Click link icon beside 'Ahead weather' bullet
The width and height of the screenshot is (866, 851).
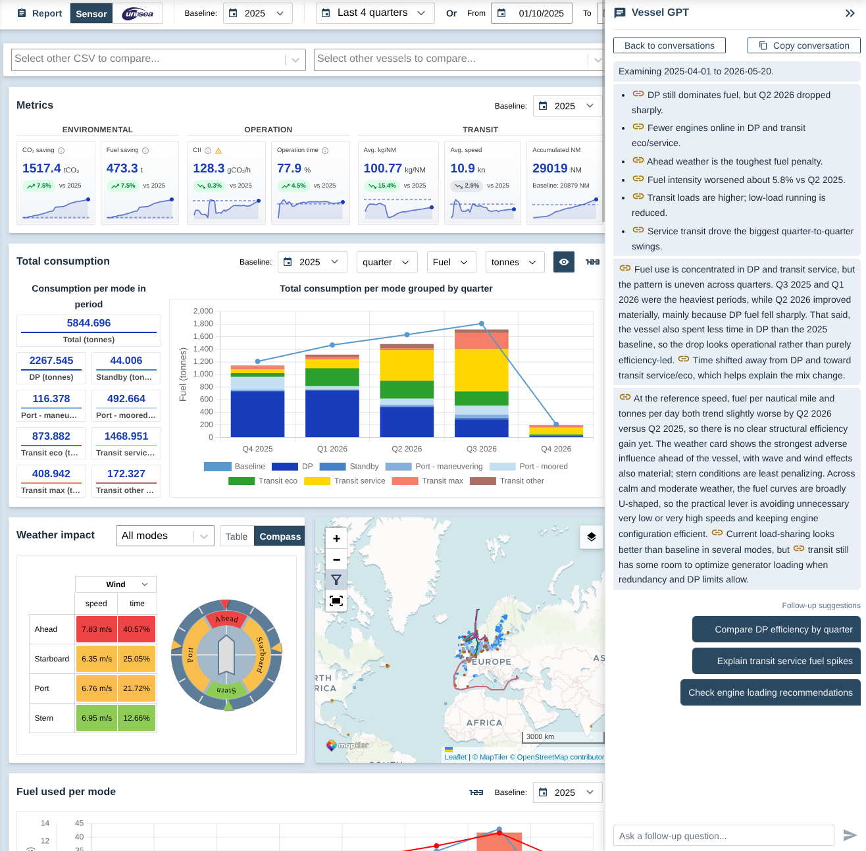[x=638, y=160]
